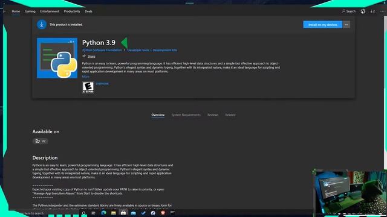Viewport: 387px width, 217px height.
Task: Open the Everyone rating link
Action: click(102, 84)
